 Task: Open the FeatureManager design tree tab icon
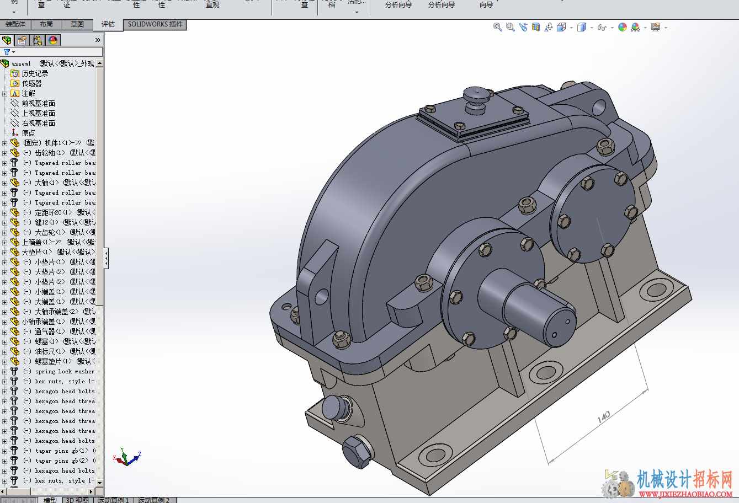(7, 40)
